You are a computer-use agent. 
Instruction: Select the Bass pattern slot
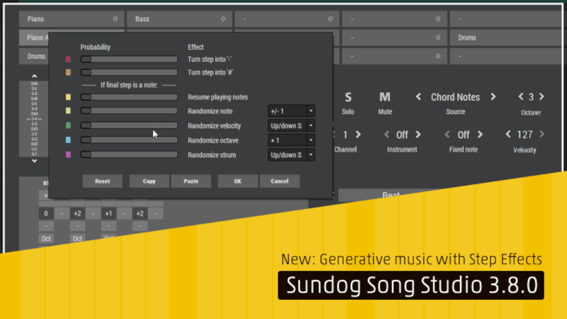pos(179,19)
